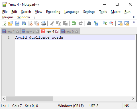The width and height of the screenshot is (137, 109).
Task: Click the Close All toolbar icon
Action: (37, 23)
